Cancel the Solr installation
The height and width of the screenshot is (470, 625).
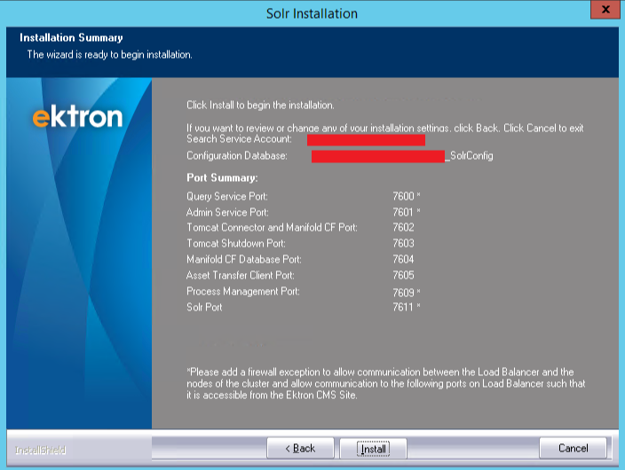(x=573, y=448)
